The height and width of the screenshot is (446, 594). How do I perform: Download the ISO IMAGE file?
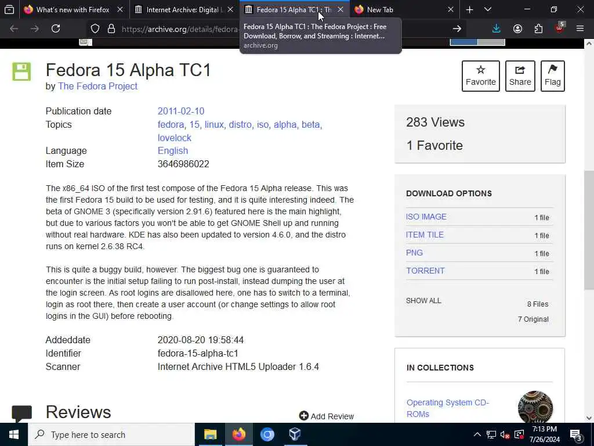(426, 217)
